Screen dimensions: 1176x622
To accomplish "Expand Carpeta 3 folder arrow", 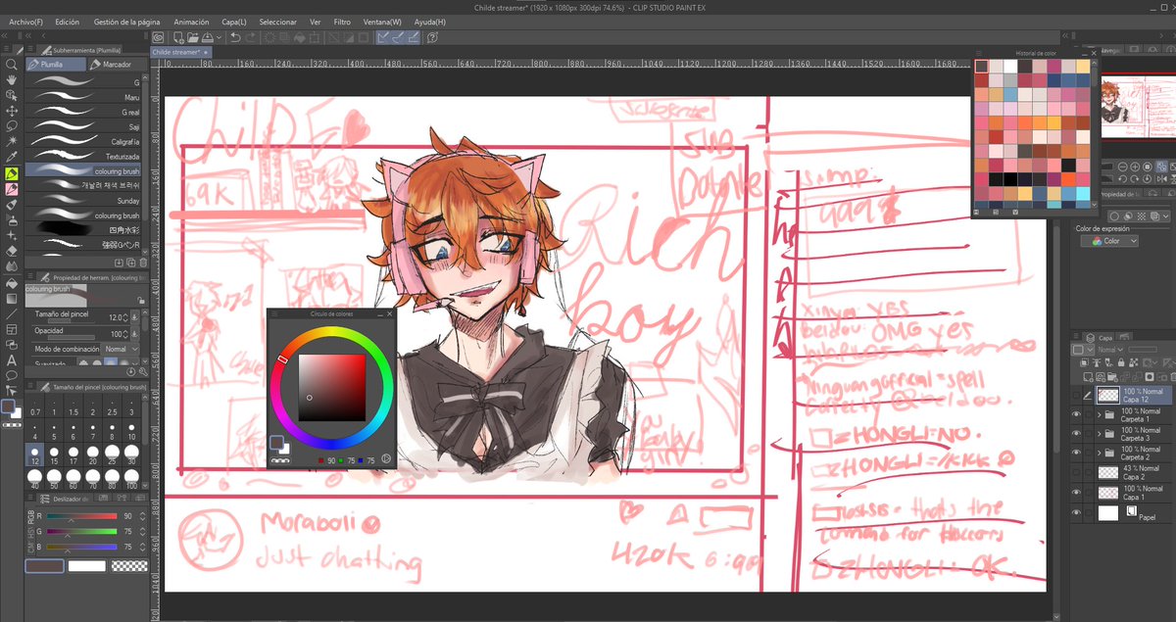I will 1099,433.
